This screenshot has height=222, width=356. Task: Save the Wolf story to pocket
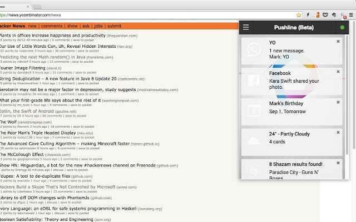coord(83,127)
